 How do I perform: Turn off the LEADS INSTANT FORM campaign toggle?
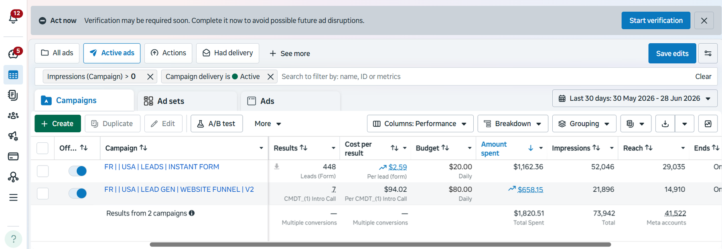pyautogui.click(x=78, y=171)
